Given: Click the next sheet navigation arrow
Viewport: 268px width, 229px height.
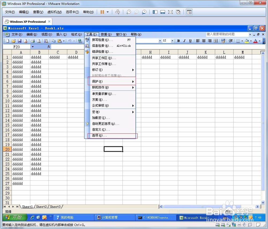Looking at the screenshot, I should point(13,207).
